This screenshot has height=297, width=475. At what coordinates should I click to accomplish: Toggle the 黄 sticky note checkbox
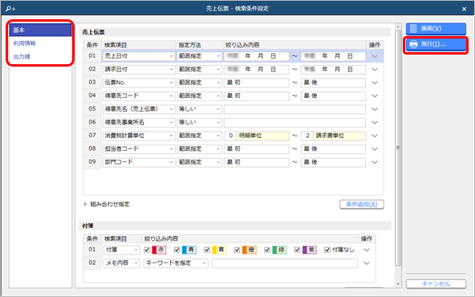pyautogui.click(x=207, y=250)
